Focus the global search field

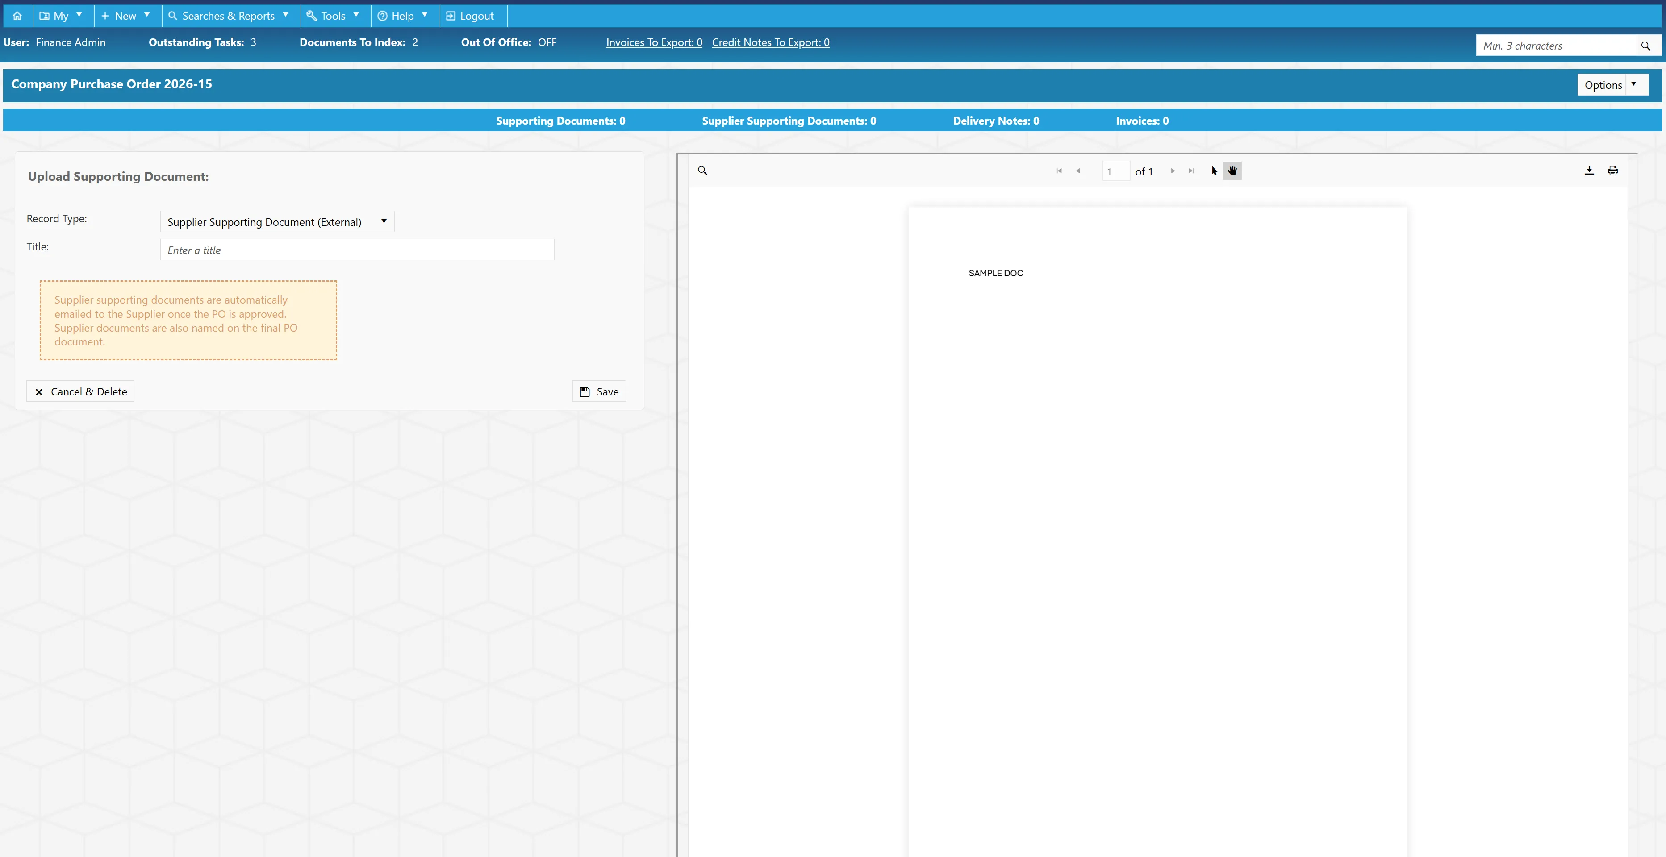(1556, 45)
